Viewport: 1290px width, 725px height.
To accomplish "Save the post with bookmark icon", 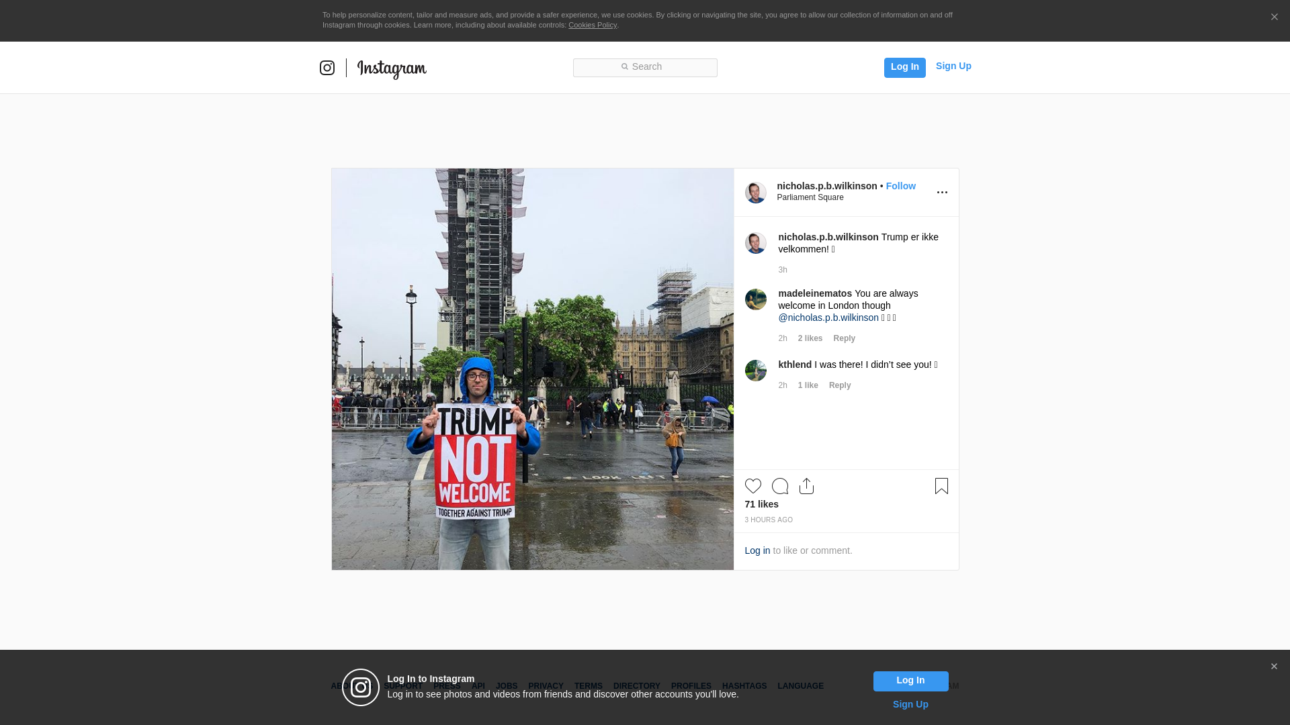I will click(x=941, y=486).
